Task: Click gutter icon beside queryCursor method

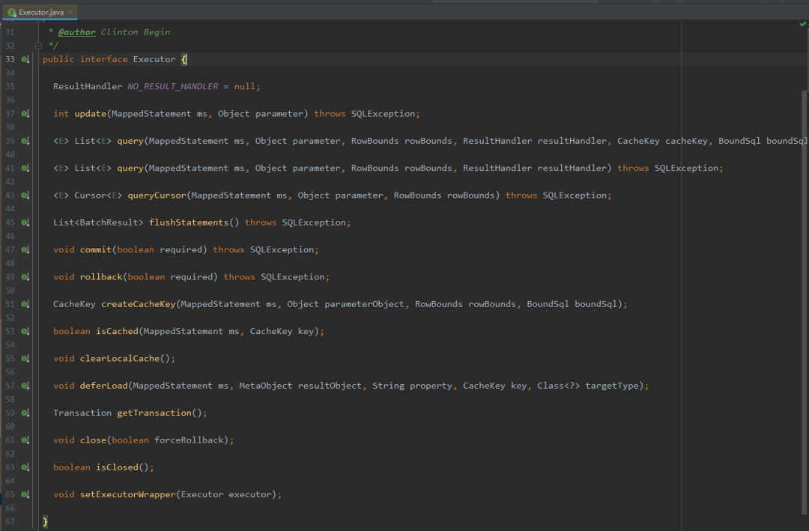Action: [25, 195]
